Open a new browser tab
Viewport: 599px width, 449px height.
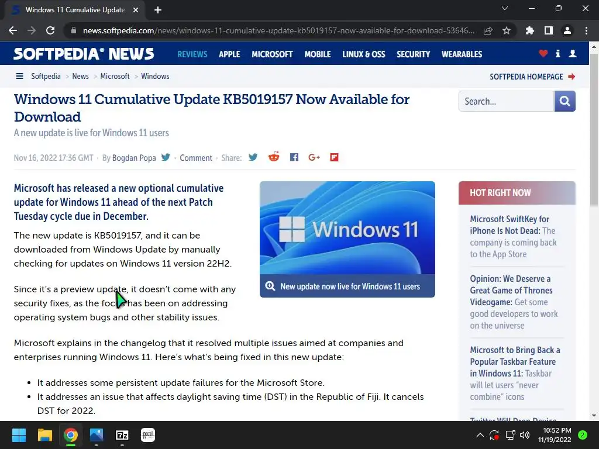pyautogui.click(x=158, y=10)
